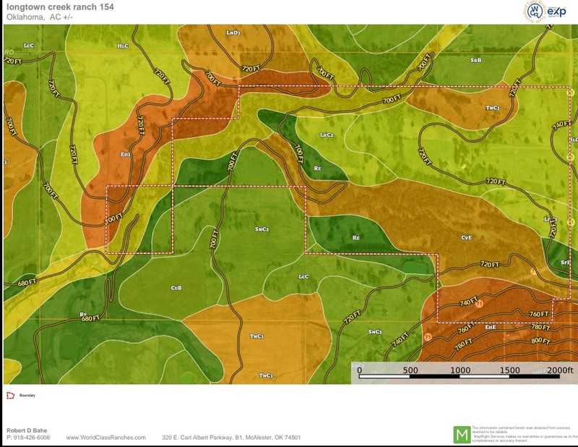Click the 320 E. Carl Albert Parkway address
The image size is (578, 447).
coord(231,438)
